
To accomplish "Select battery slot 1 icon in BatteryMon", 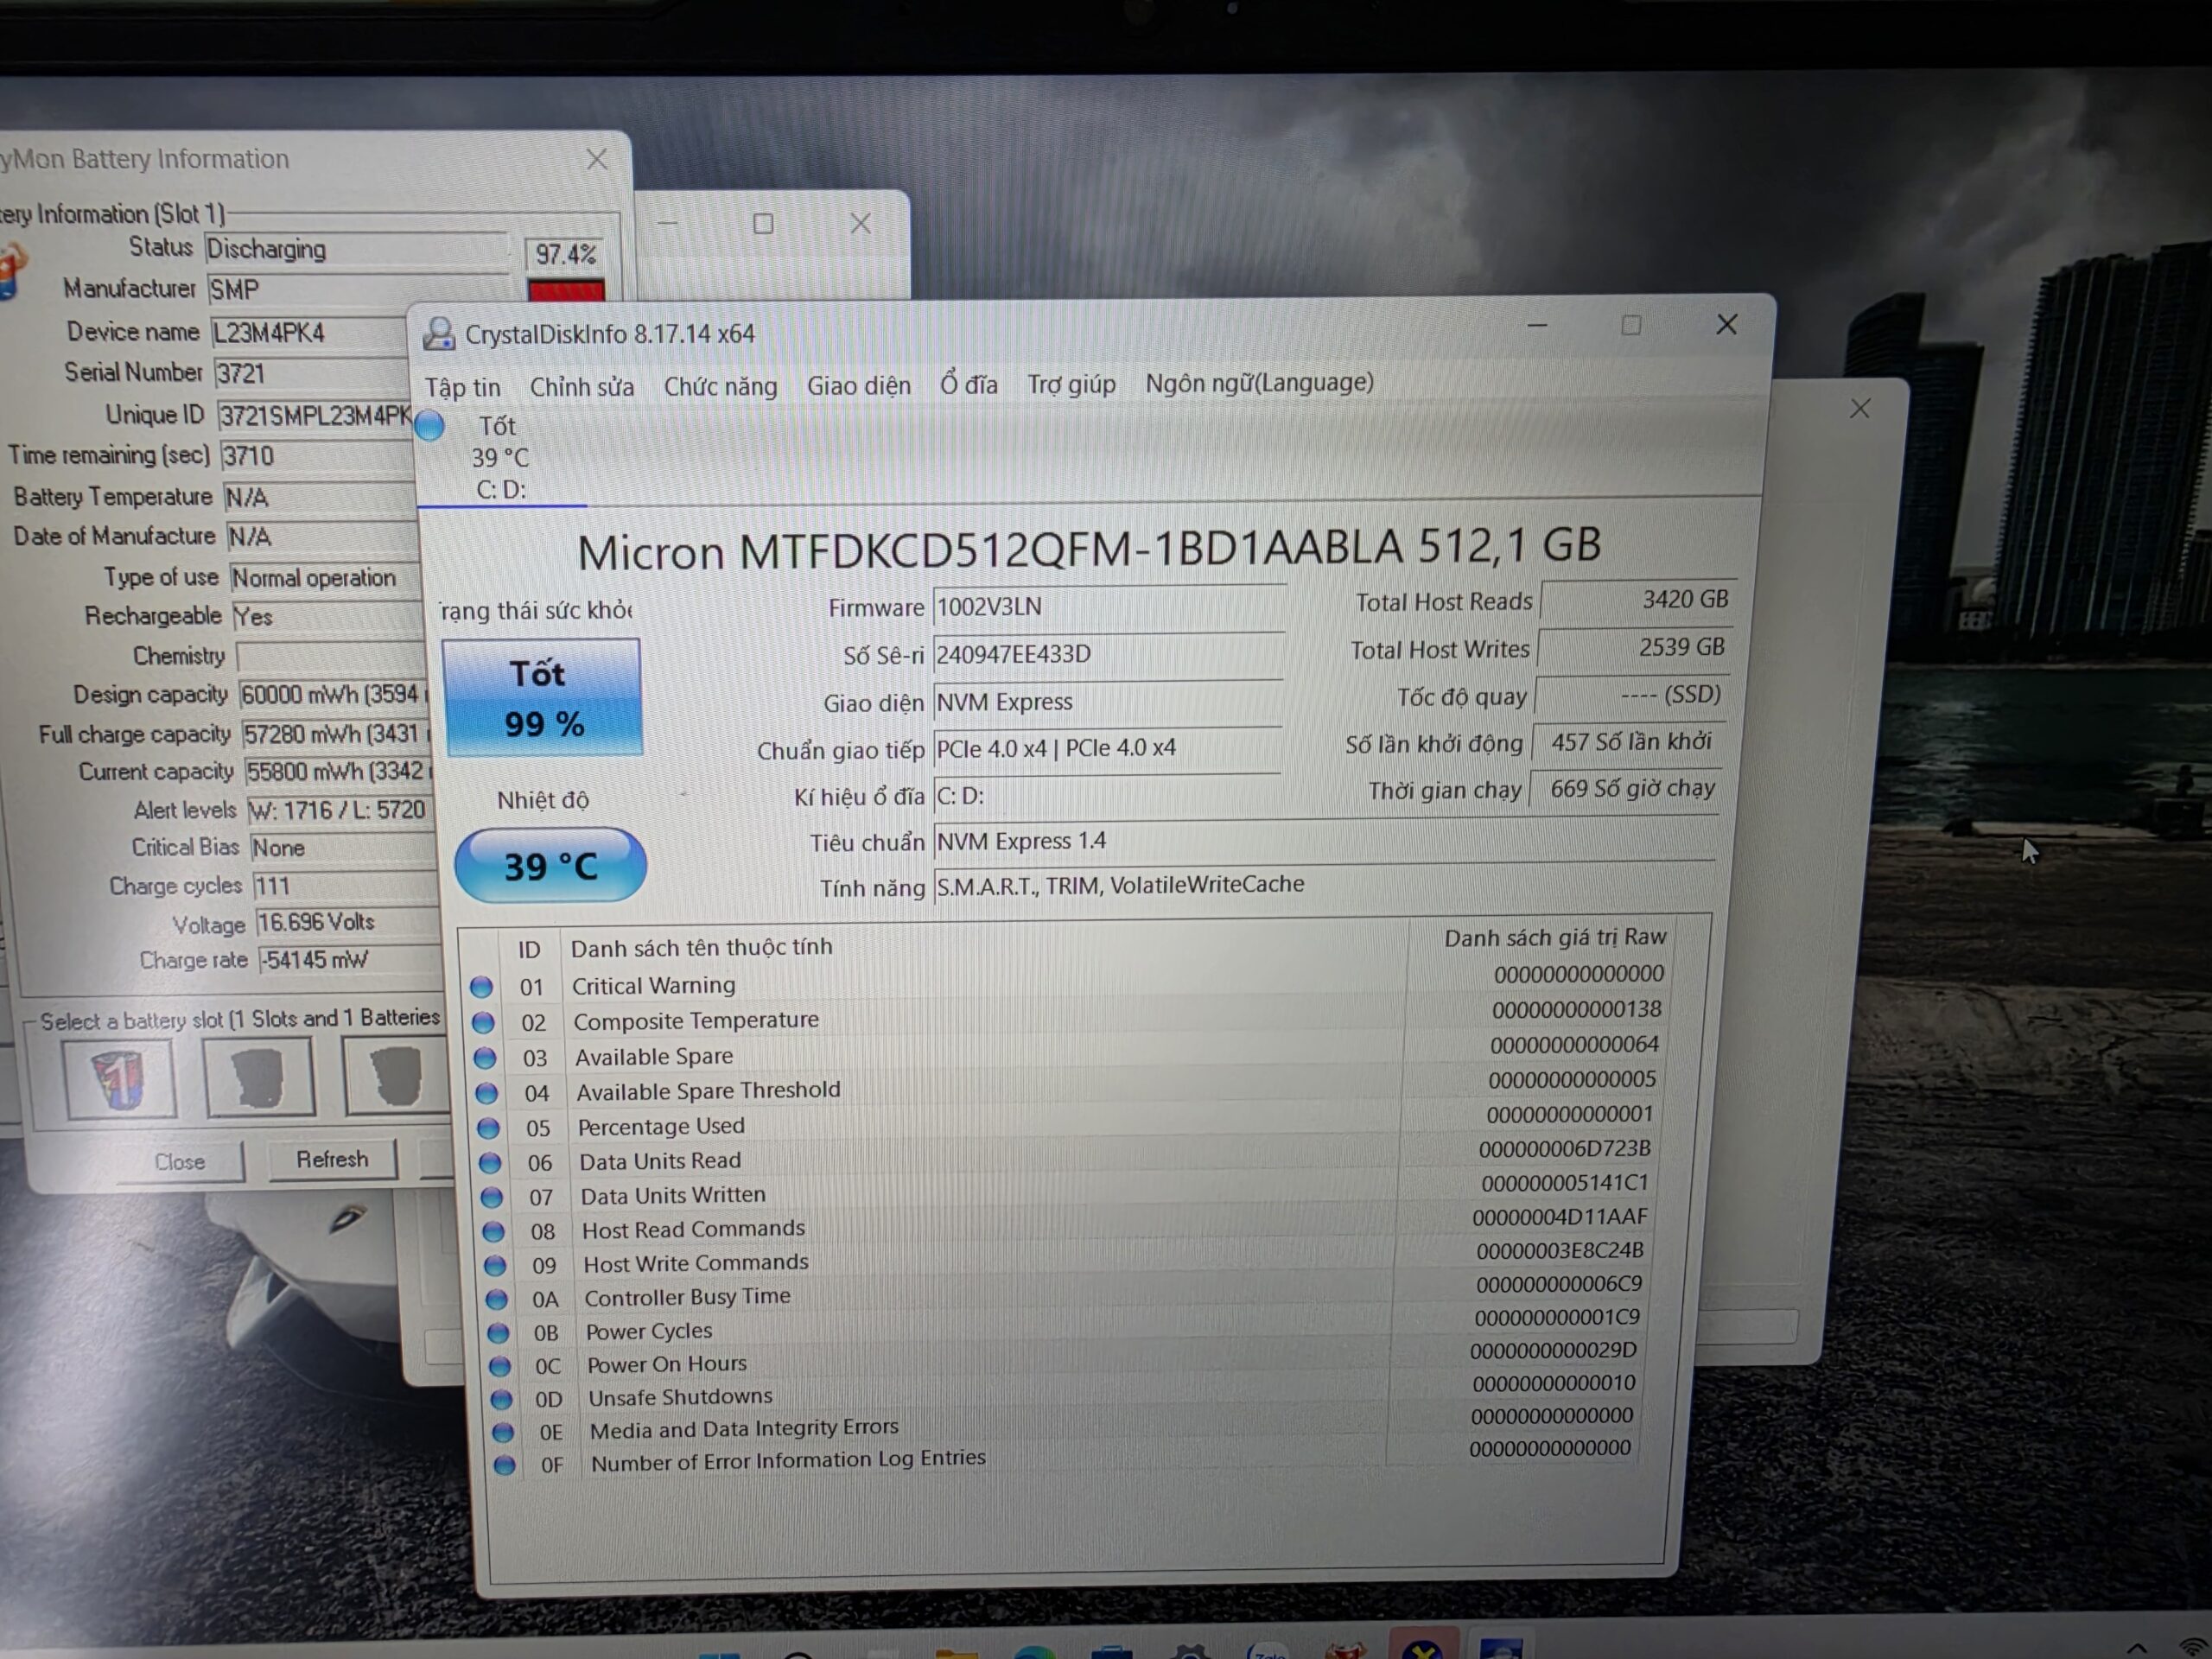I will [x=119, y=1078].
